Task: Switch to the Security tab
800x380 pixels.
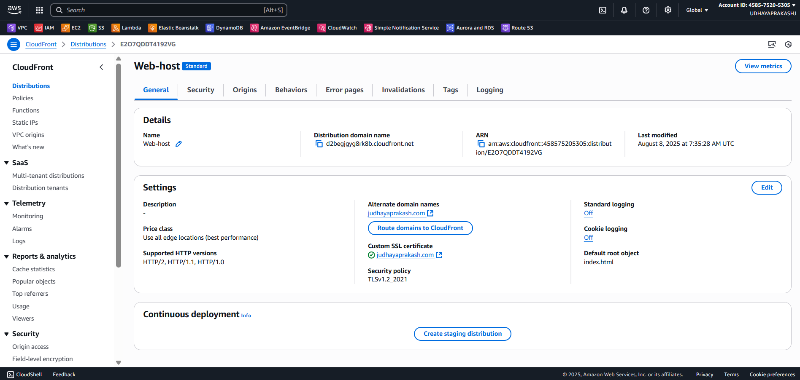Action: click(x=200, y=90)
